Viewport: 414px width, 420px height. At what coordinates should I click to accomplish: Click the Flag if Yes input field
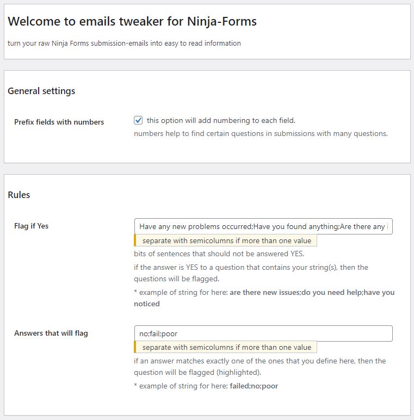pyautogui.click(x=263, y=226)
